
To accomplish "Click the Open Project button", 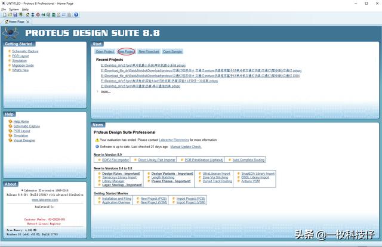I will click(x=105, y=51).
